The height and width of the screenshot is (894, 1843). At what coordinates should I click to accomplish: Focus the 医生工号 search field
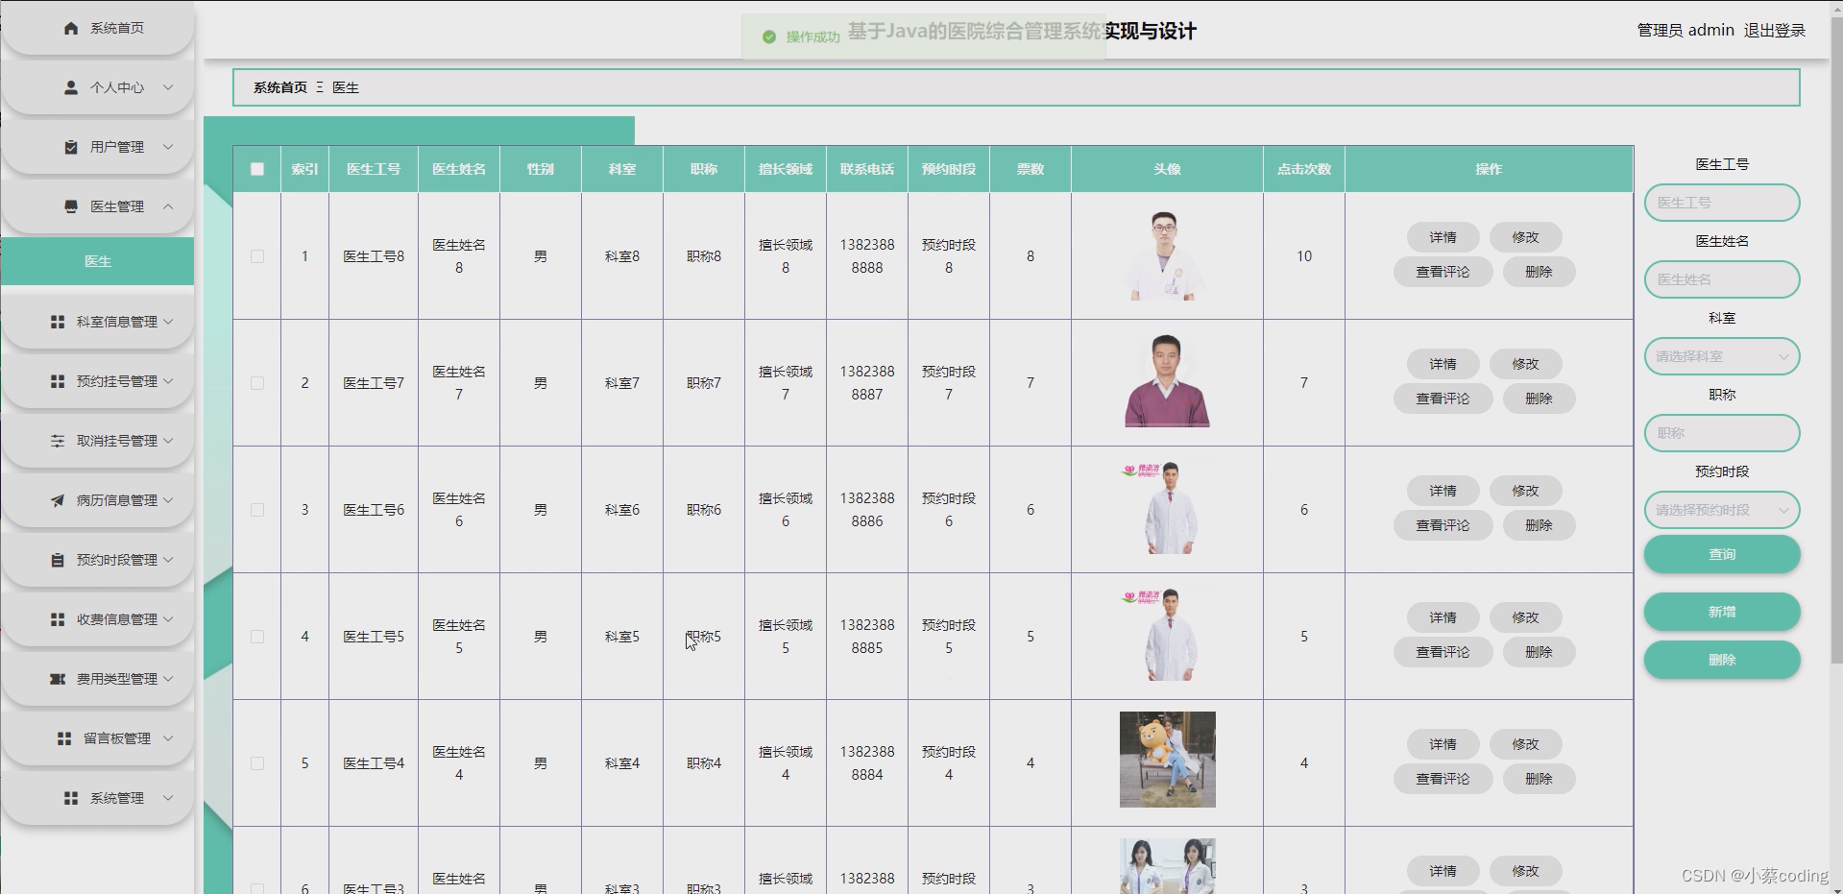pos(1722,203)
